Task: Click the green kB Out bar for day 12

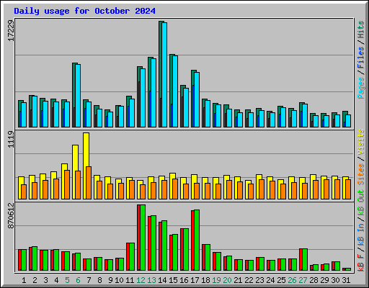Action: pyautogui.click(x=143, y=238)
